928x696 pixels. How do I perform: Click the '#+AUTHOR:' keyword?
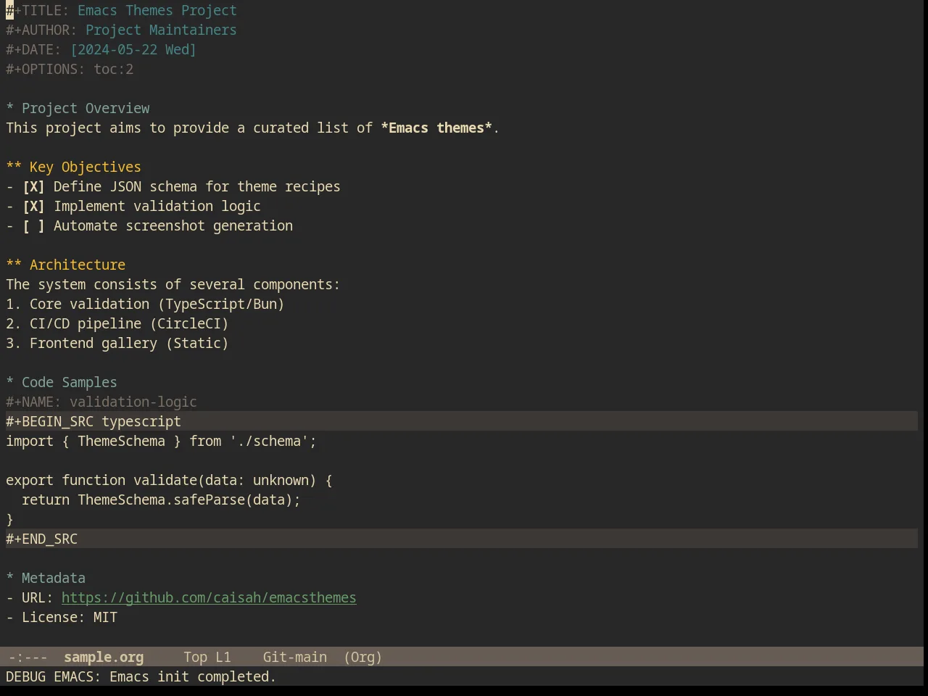[41, 30]
